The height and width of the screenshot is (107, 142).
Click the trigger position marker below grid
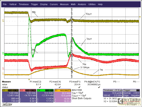(x=29, y=79)
